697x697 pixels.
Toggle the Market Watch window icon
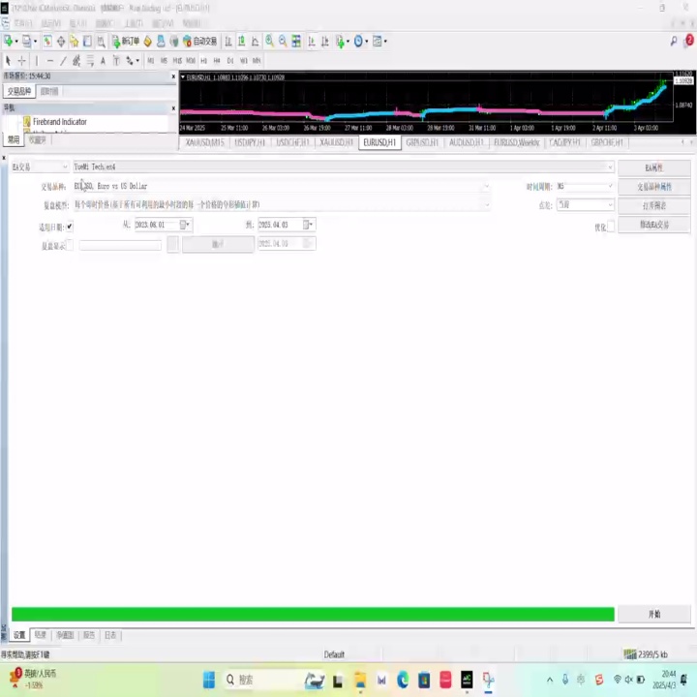coord(47,42)
